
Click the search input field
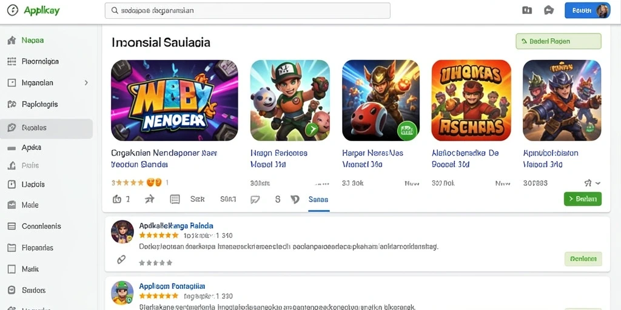coord(247,11)
